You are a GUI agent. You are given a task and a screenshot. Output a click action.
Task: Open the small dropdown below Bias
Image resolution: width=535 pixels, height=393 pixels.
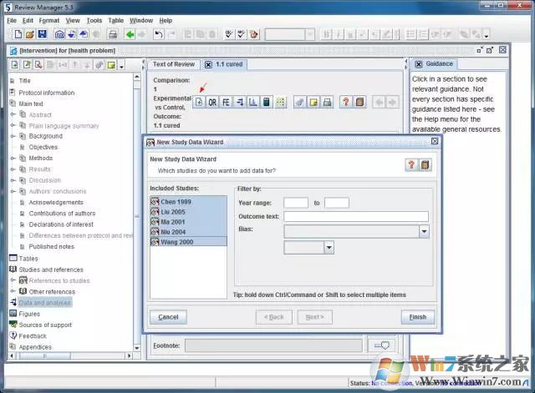pos(329,247)
